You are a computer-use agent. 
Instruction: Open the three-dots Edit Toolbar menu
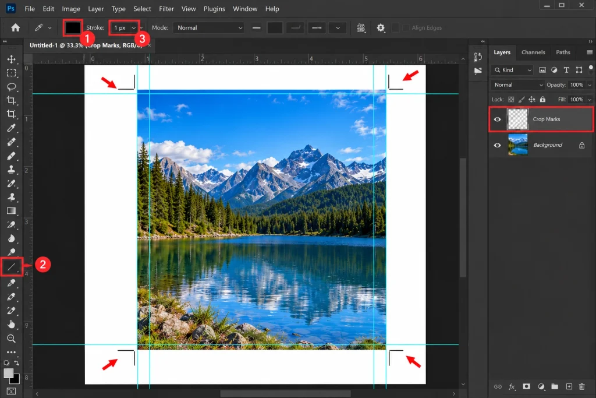(12, 352)
